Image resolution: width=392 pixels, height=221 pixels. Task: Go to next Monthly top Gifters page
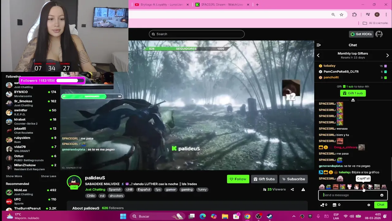pyautogui.click(x=387, y=56)
